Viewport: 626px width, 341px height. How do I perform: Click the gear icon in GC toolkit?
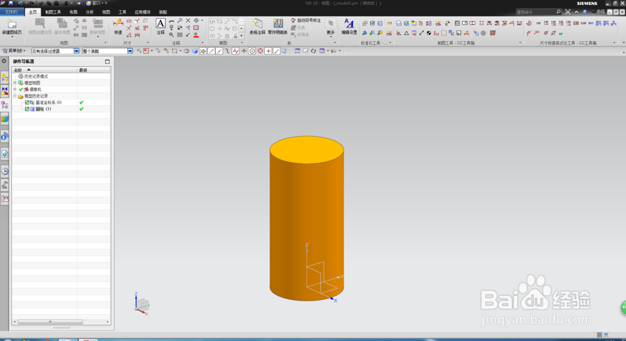[x=483, y=33]
